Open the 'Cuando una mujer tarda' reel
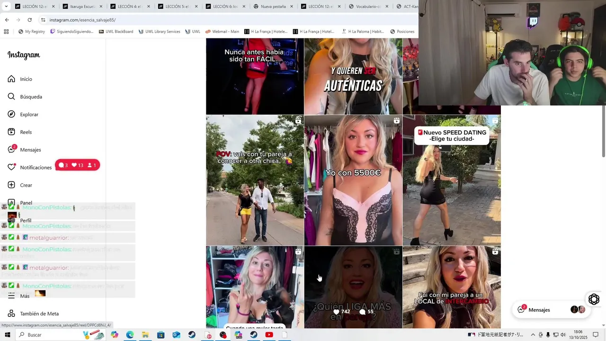 point(255,287)
